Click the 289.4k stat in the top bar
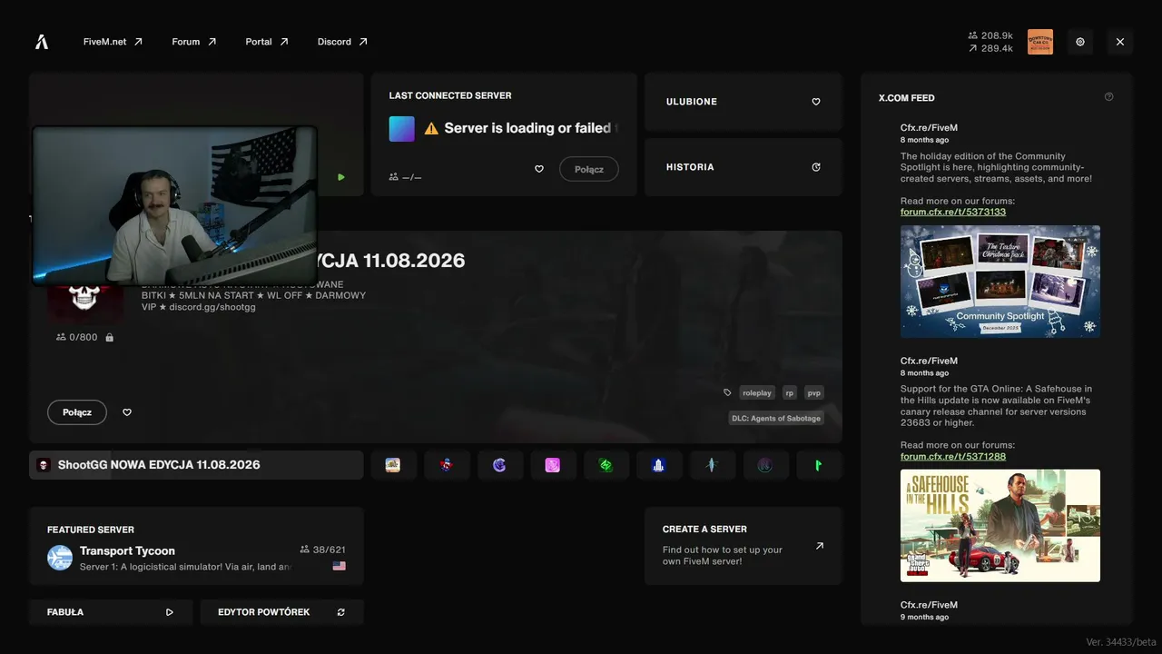This screenshot has width=1162, height=654. 990,48
